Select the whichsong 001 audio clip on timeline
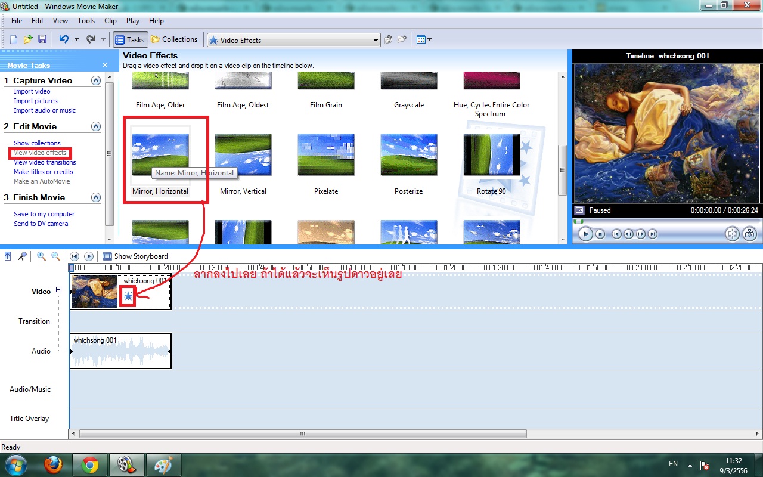Image resolution: width=763 pixels, height=477 pixels. click(120, 351)
